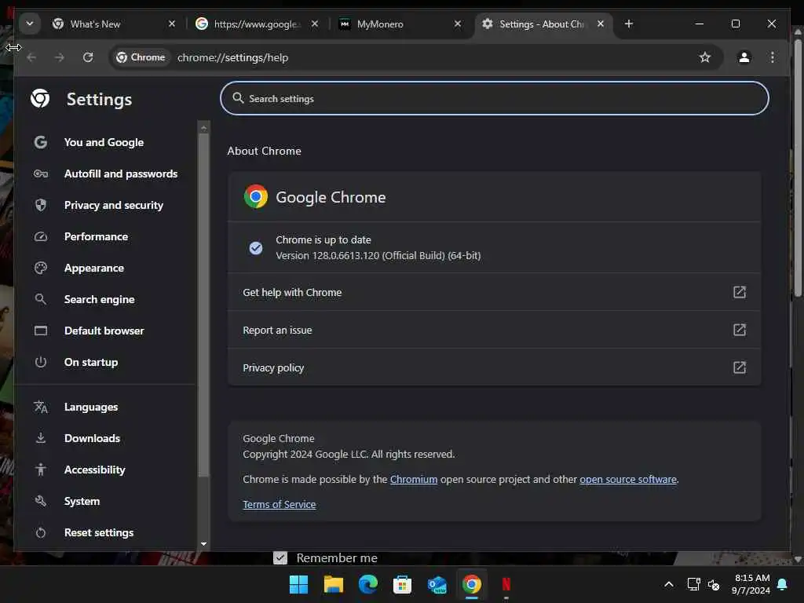Open the open source software link

(628, 480)
